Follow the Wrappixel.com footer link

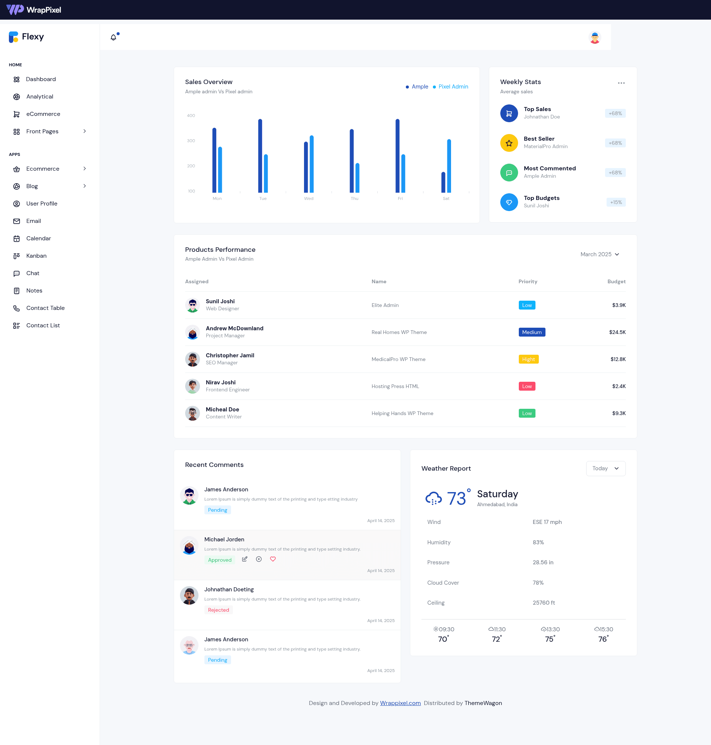400,702
